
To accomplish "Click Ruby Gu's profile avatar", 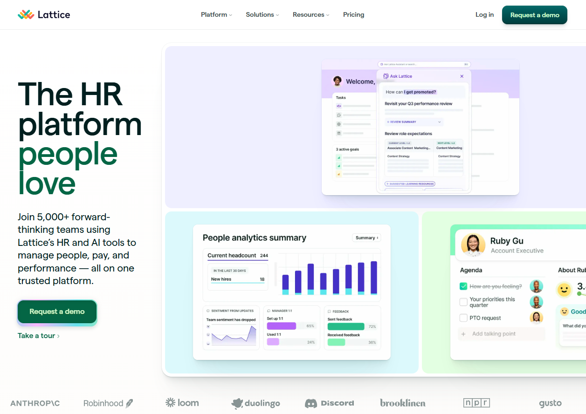I will 473,245.
